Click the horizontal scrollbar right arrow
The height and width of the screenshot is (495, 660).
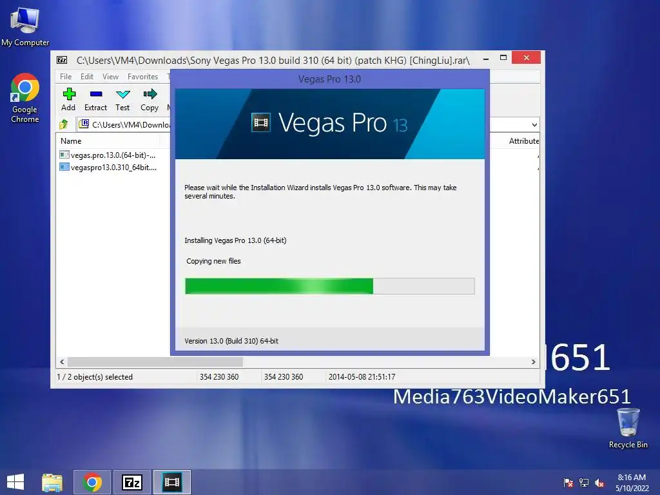click(533, 362)
